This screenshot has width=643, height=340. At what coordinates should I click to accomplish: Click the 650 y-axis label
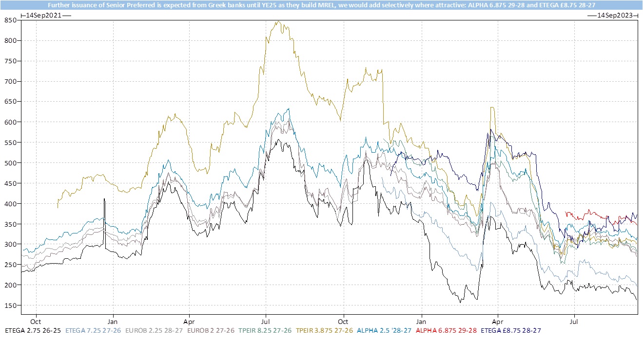(11, 102)
